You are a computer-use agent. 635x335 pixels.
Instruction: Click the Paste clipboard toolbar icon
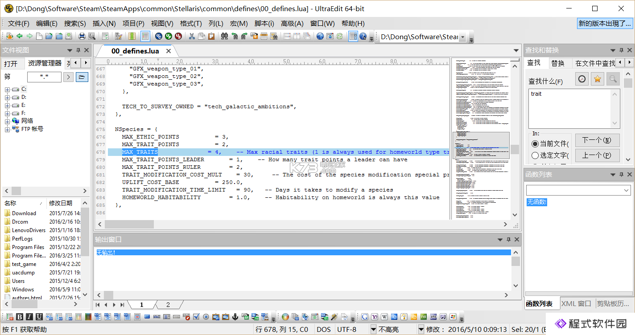[211, 37]
